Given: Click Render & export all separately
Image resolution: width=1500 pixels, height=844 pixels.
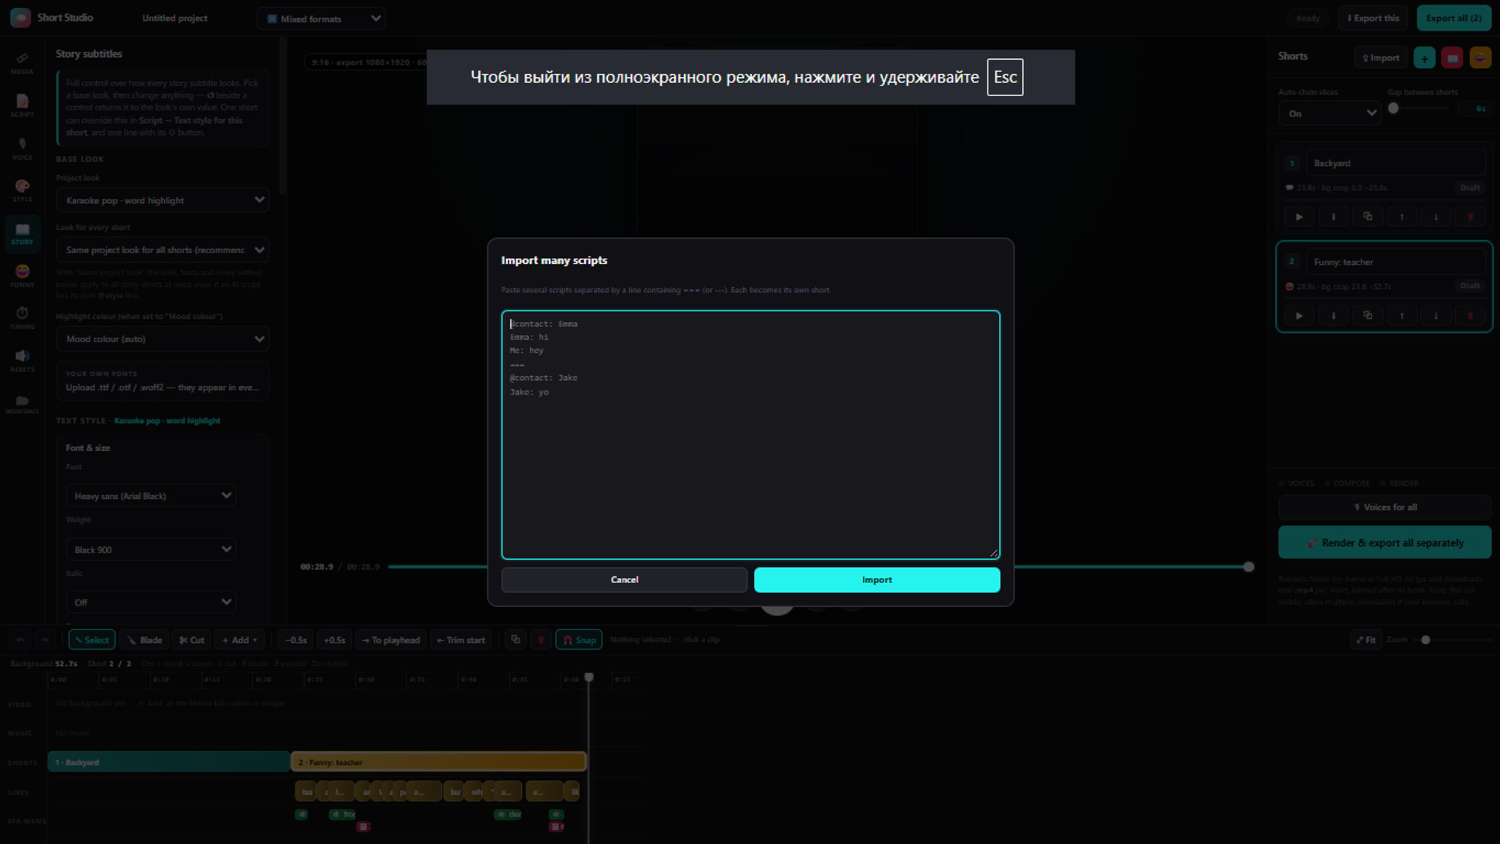Looking at the screenshot, I should (x=1385, y=543).
